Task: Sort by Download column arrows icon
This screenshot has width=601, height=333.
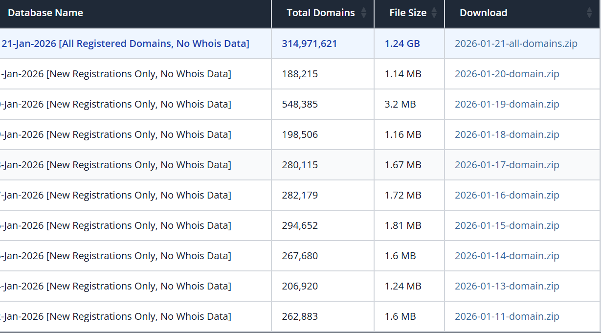Action: tap(589, 13)
